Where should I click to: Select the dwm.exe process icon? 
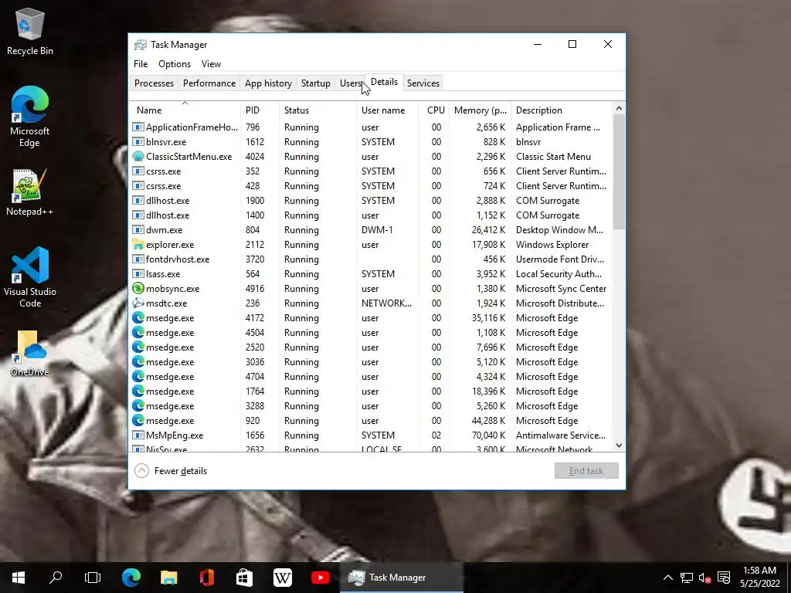click(x=137, y=230)
